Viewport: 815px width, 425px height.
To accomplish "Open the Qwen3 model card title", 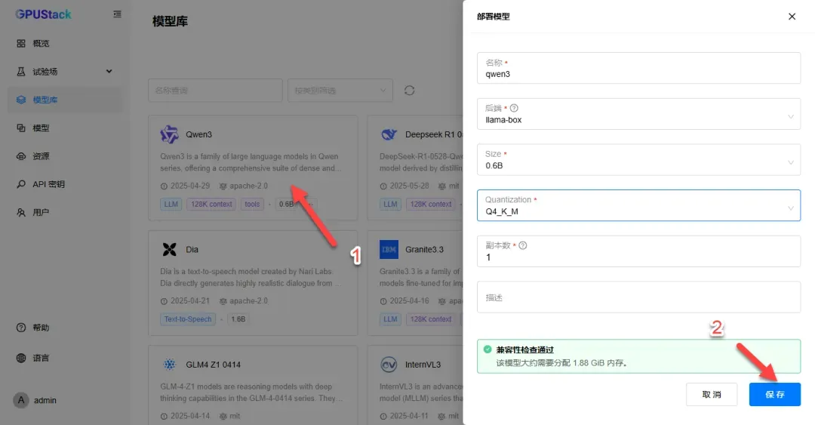I will [x=198, y=134].
